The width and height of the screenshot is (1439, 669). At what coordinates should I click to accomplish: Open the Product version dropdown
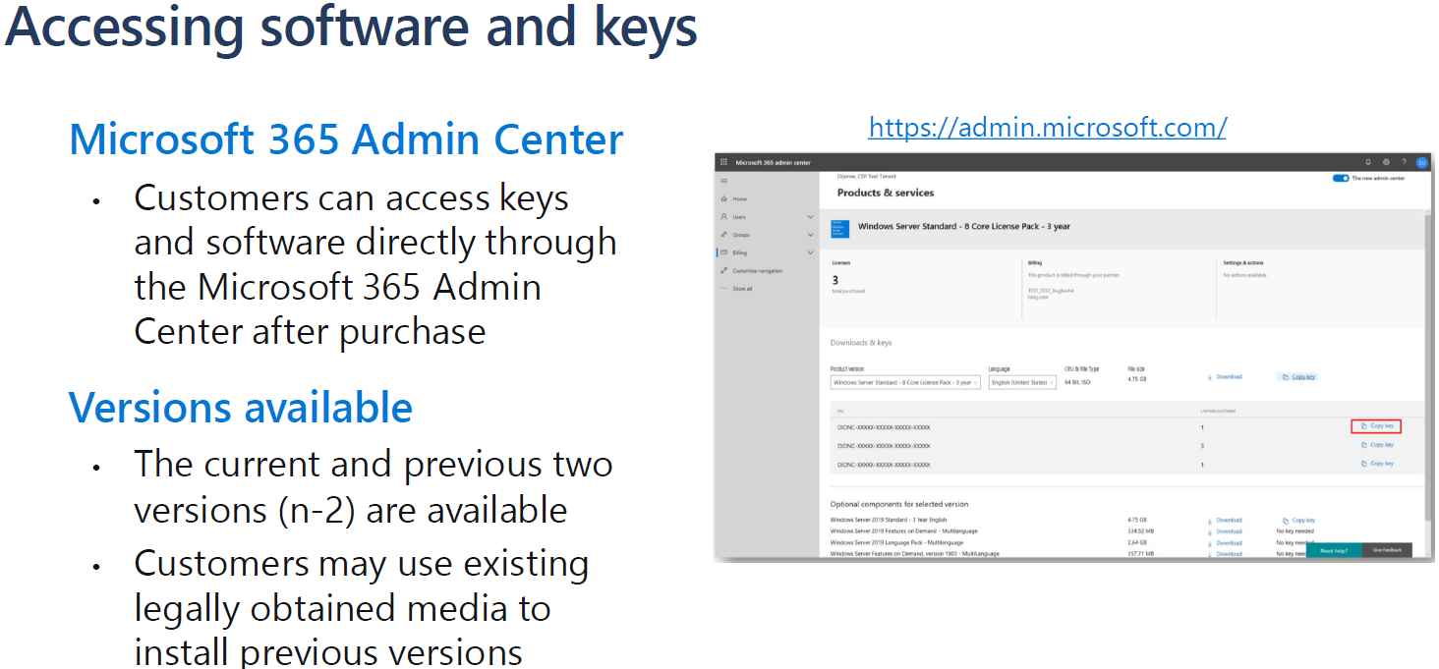click(905, 382)
